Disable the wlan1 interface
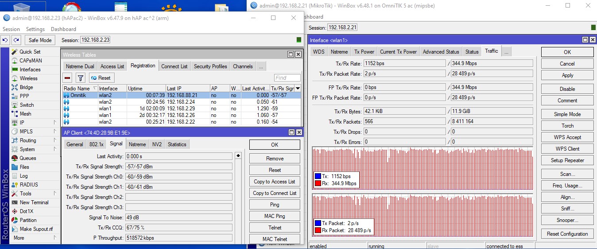Image resolution: width=597 pixels, height=249 pixels. pos(567,89)
